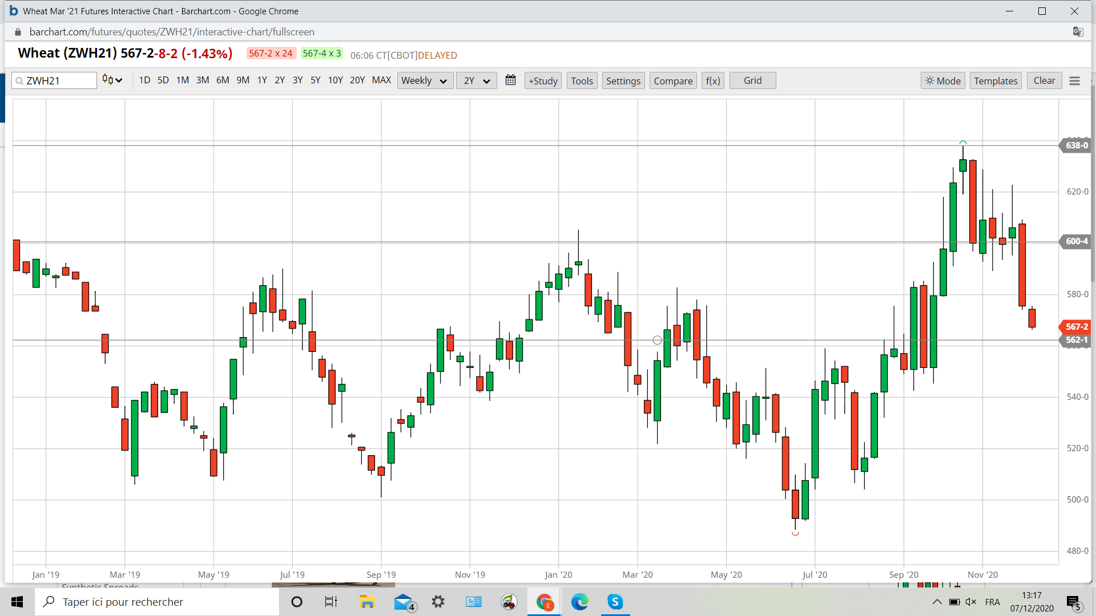Open the Templates button
The image size is (1096, 616).
(x=996, y=81)
